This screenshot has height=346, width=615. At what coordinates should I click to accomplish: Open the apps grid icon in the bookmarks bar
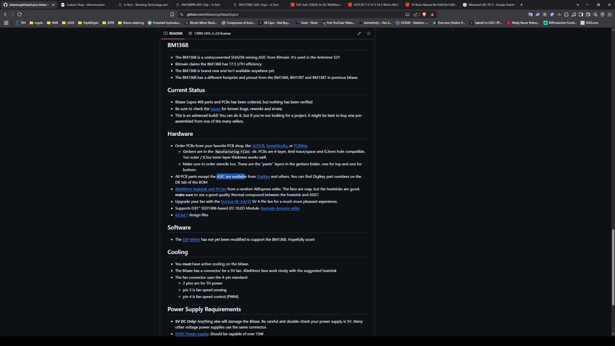[x=6, y=23]
